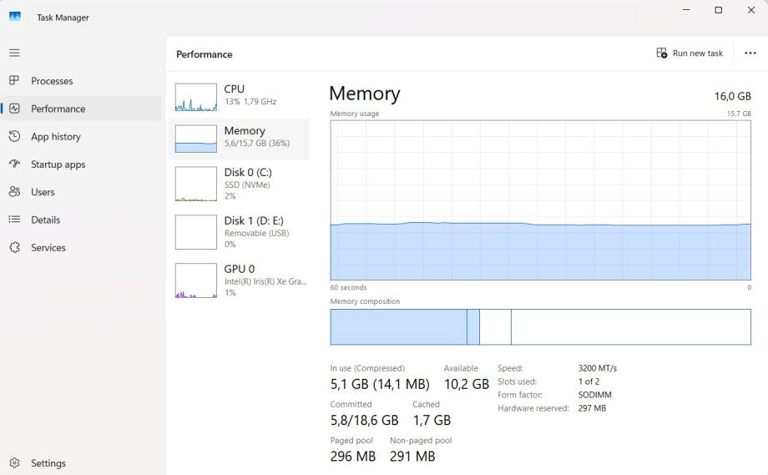Open Settings gear in sidebar
Viewport: 768px width, 475px height.
[14, 463]
